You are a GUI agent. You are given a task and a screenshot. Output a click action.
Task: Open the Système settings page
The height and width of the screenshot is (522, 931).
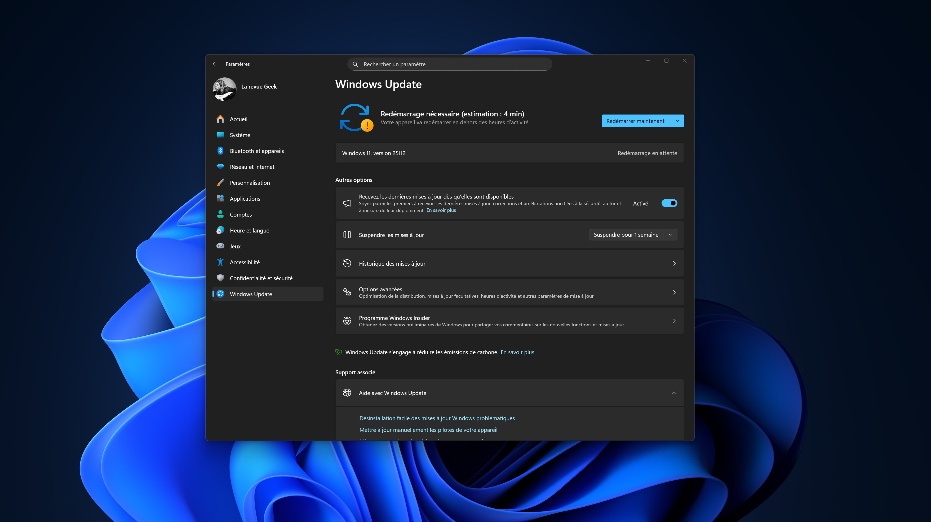(240, 135)
